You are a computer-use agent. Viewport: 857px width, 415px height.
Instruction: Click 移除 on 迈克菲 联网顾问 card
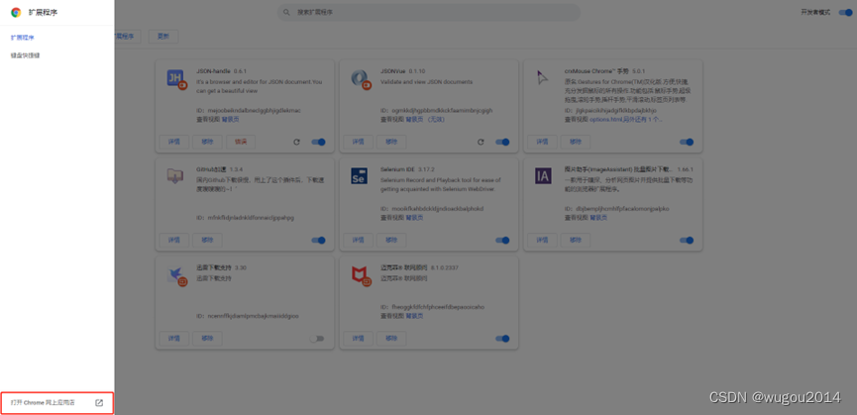[391, 339]
